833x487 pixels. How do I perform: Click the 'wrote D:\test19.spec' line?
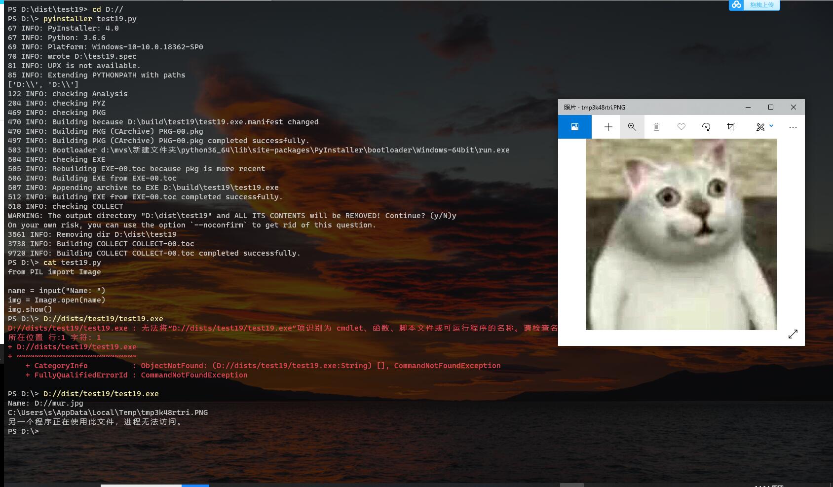pyautogui.click(x=72, y=56)
